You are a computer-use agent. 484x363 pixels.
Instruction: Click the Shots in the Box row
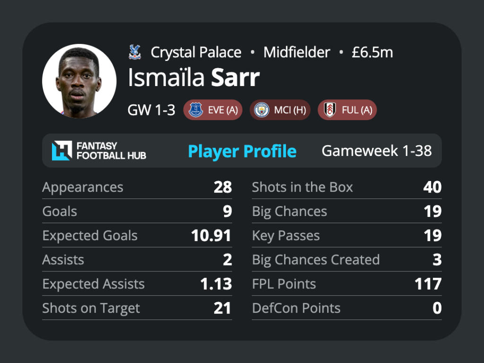tap(346, 187)
